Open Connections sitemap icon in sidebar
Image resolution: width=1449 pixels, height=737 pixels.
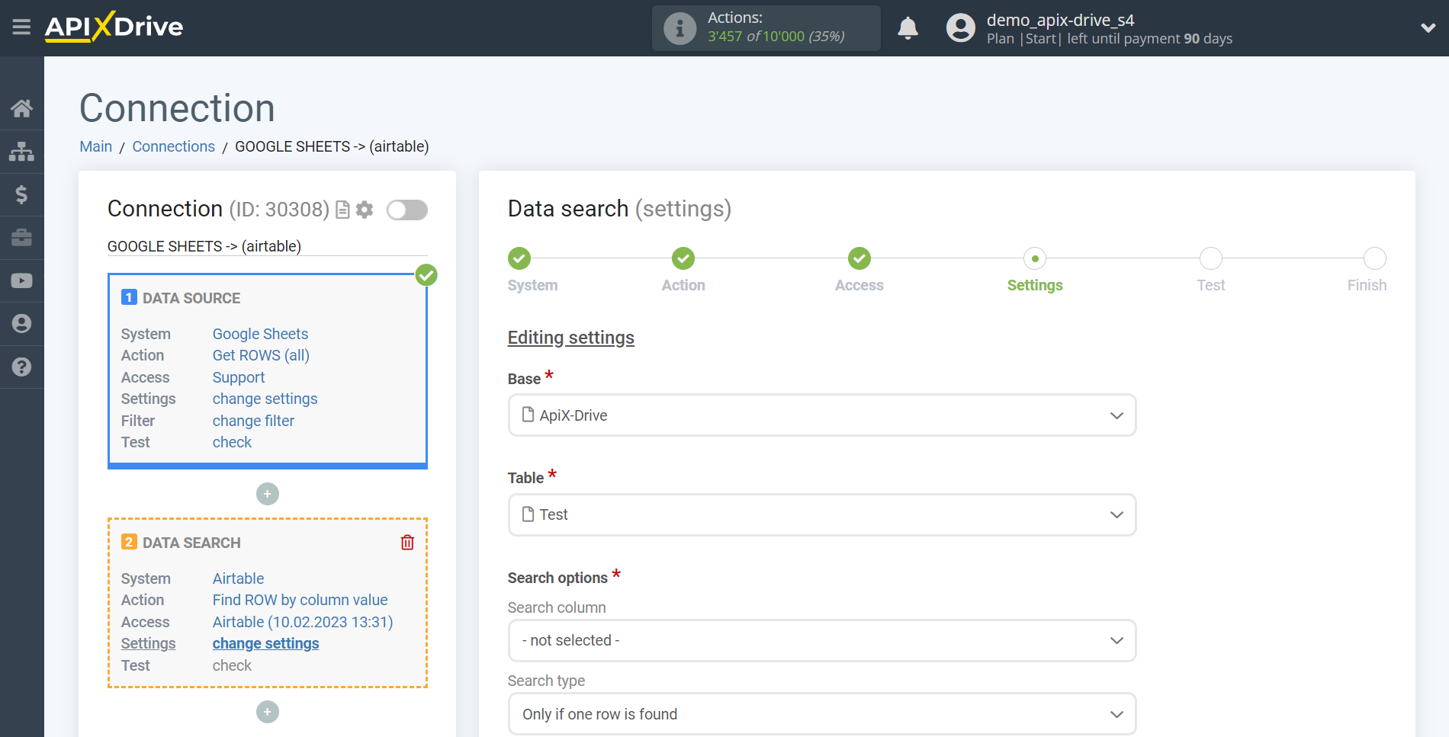21,151
